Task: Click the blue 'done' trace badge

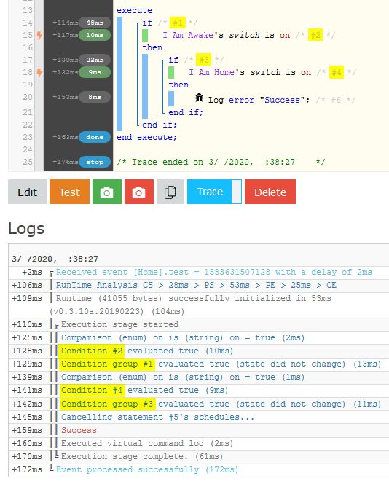Action: [95, 137]
